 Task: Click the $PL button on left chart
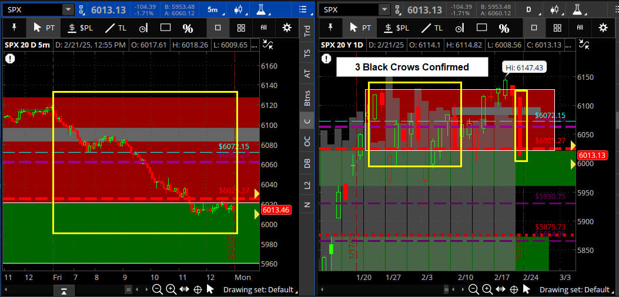[x=81, y=28]
